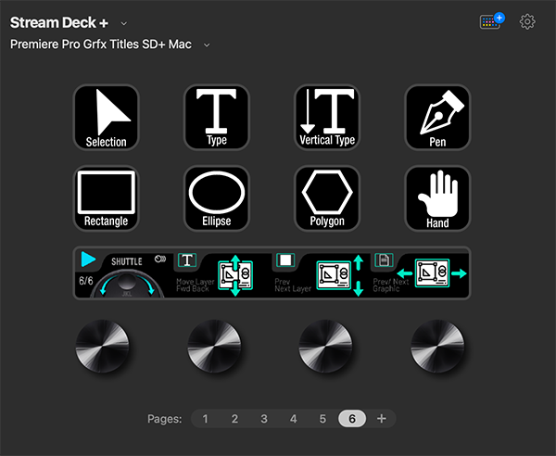The height and width of the screenshot is (456, 556).
Task: Select the Polygon tool key
Action: (327, 198)
